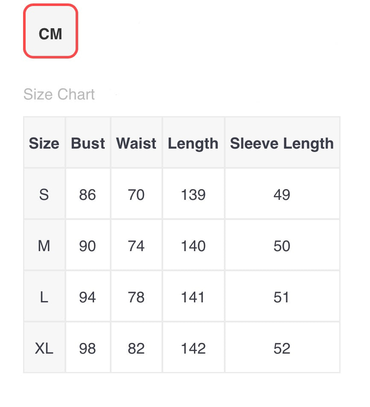370x407 pixels.
Task: Select the size S row label
Action: click(x=44, y=195)
